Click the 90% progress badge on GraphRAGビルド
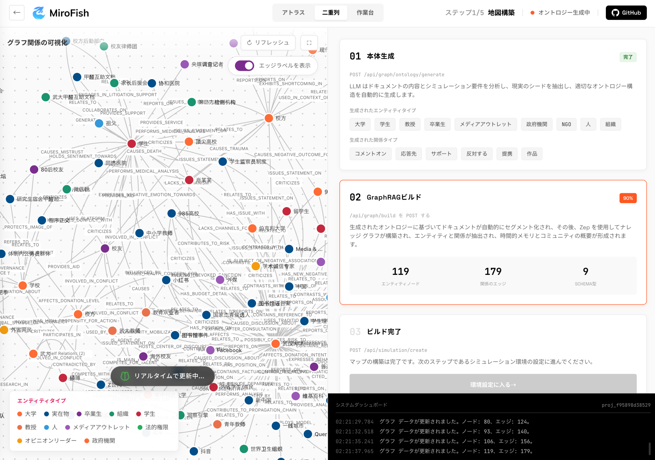 628,198
